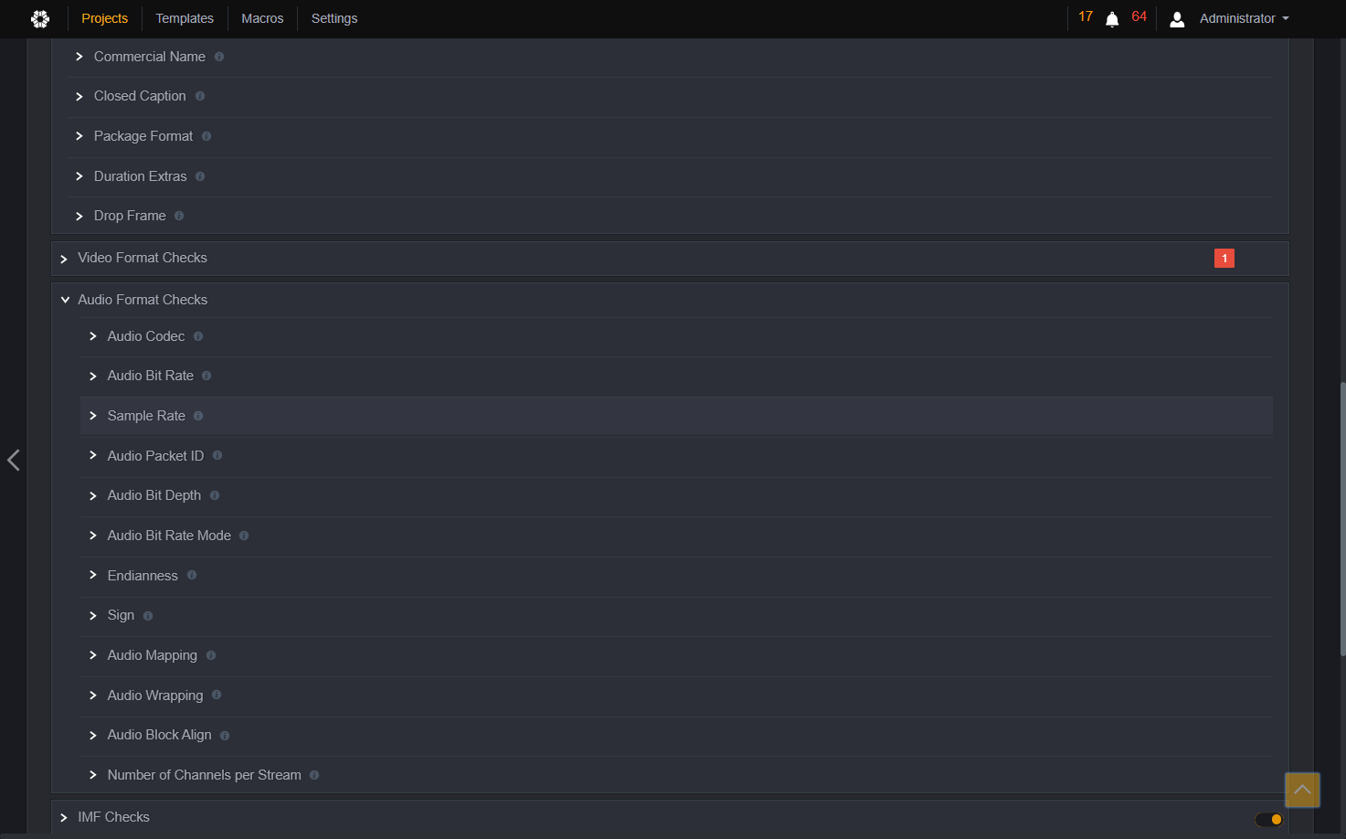Click info icon beside Drop Frame
Viewport: 1346px width, 839px height.
179,216
